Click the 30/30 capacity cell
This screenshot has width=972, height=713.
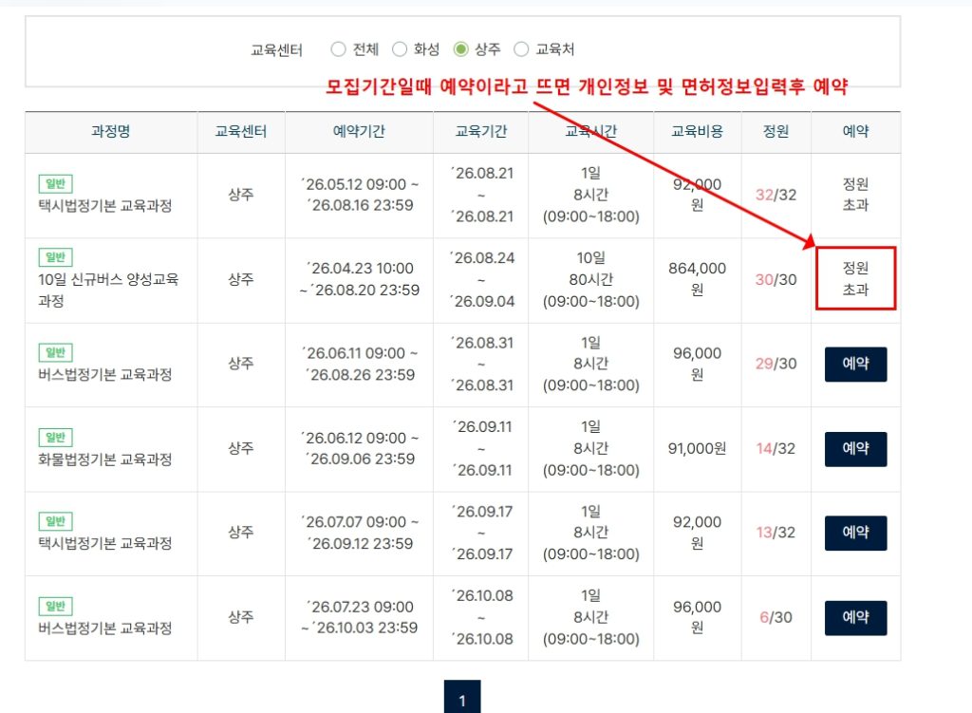pos(776,280)
